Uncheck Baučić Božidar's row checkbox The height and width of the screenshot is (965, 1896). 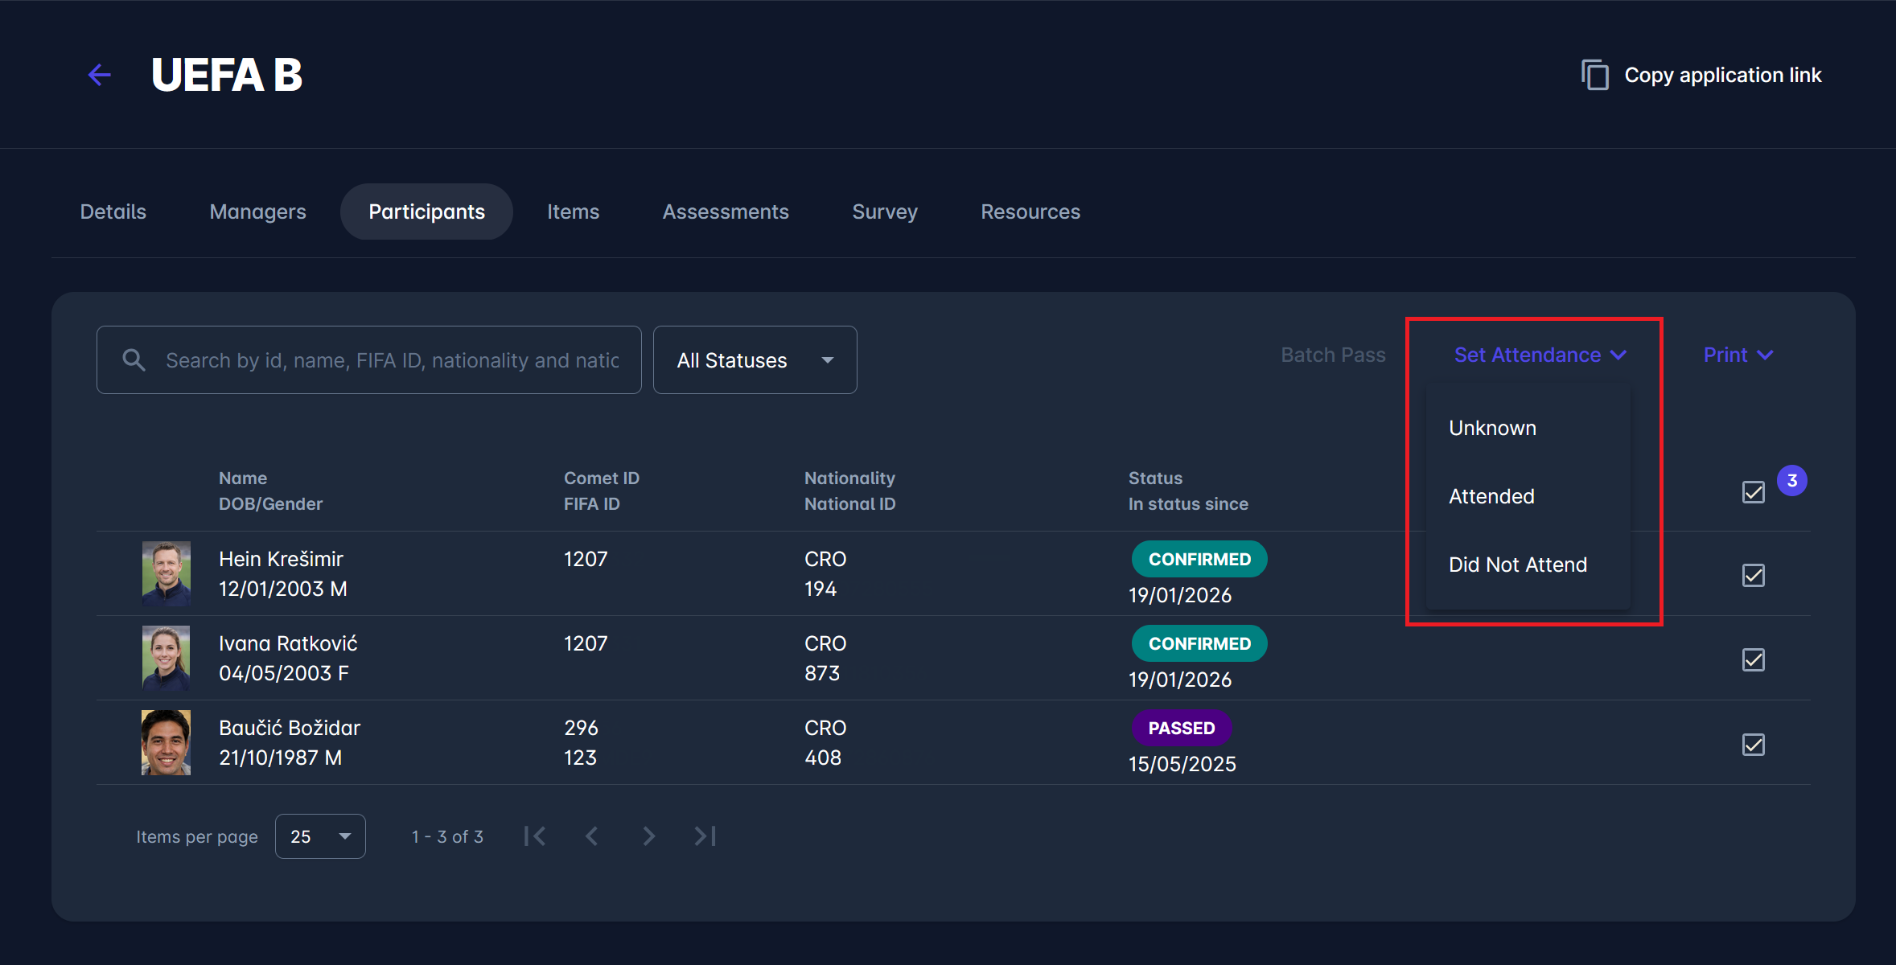pos(1753,745)
